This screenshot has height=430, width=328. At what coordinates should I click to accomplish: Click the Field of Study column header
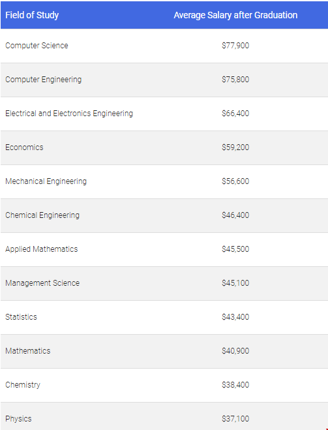click(x=32, y=15)
